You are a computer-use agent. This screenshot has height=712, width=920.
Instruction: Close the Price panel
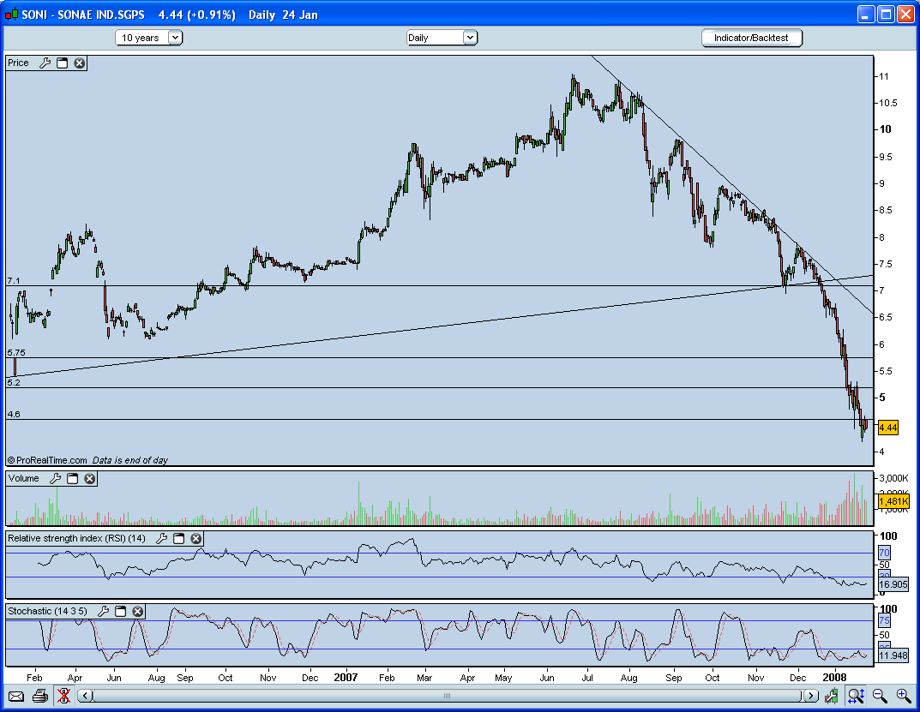point(79,63)
